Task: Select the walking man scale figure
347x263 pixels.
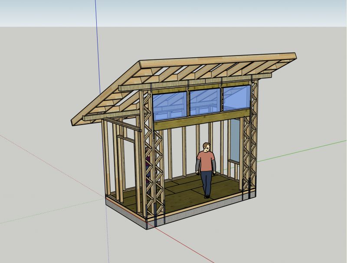Action: point(206,170)
